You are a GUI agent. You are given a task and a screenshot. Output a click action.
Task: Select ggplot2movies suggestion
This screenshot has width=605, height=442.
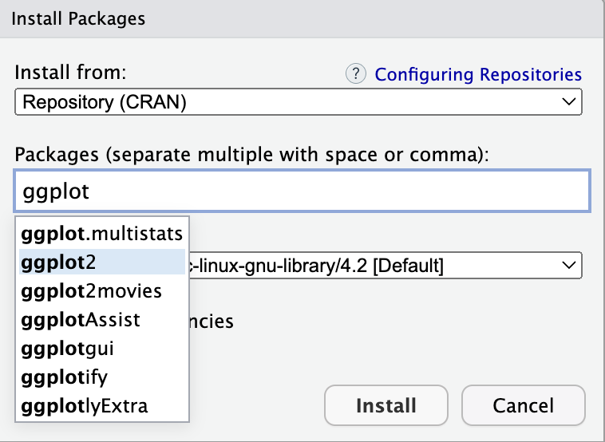pyautogui.click(x=102, y=291)
